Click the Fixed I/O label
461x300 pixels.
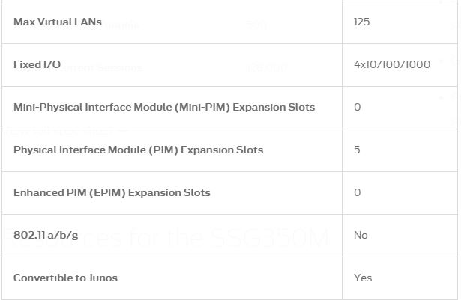[x=37, y=64]
